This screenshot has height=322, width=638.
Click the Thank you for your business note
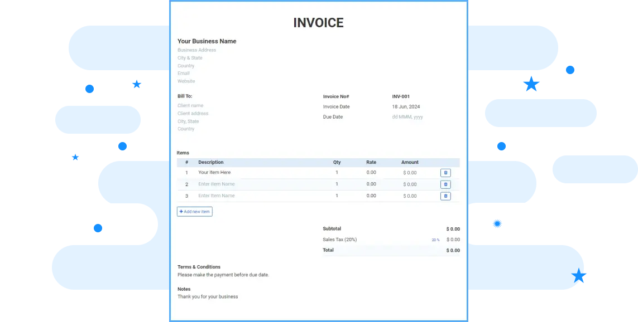coord(208,296)
